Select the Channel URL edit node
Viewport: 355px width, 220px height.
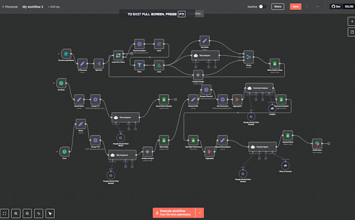click(193, 99)
